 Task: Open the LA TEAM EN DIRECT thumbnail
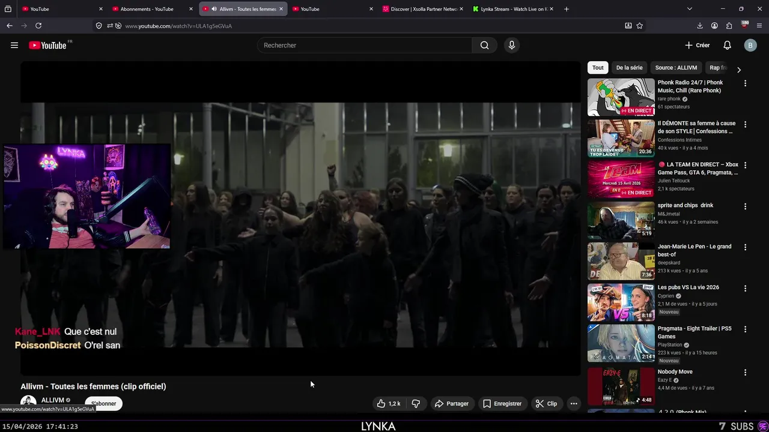621,179
